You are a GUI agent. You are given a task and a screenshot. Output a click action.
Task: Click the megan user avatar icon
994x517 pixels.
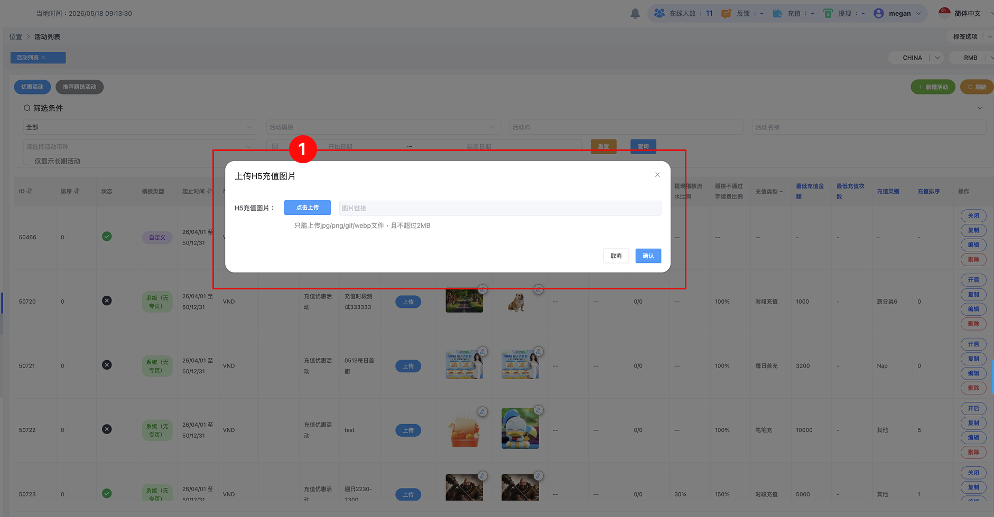879,13
